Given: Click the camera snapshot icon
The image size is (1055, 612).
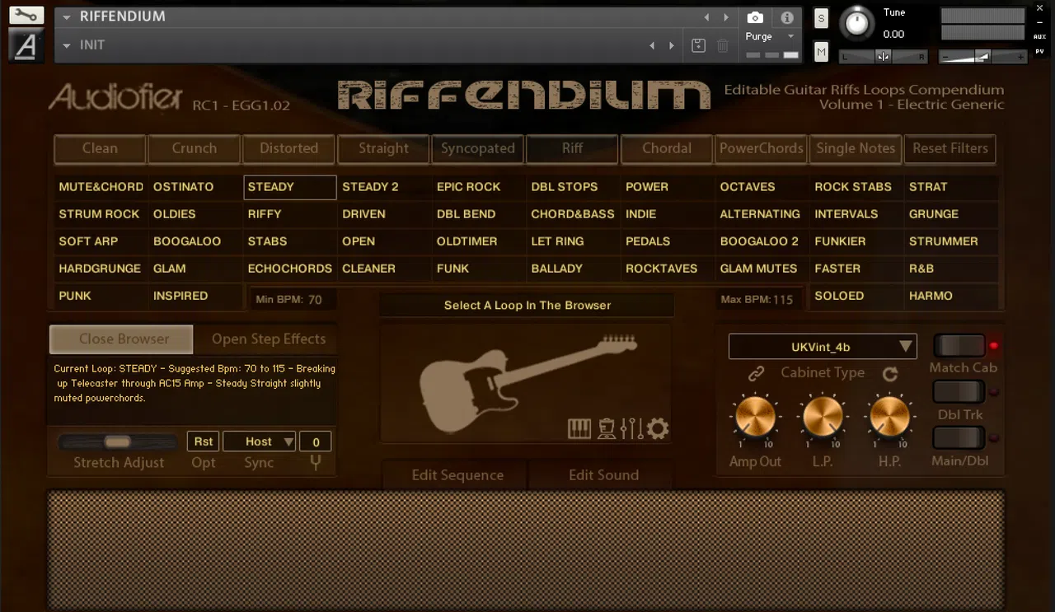Looking at the screenshot, I should [755, 17].
